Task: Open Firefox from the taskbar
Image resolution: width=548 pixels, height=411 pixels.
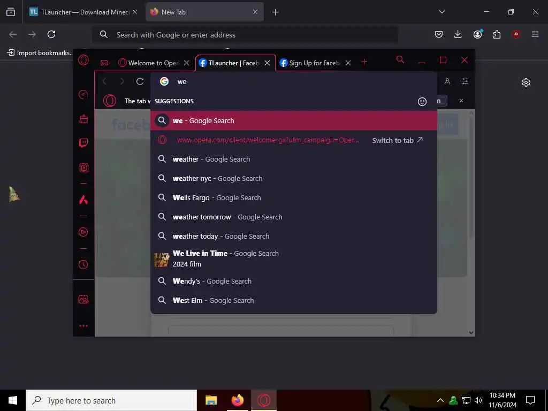Action: 238,400
